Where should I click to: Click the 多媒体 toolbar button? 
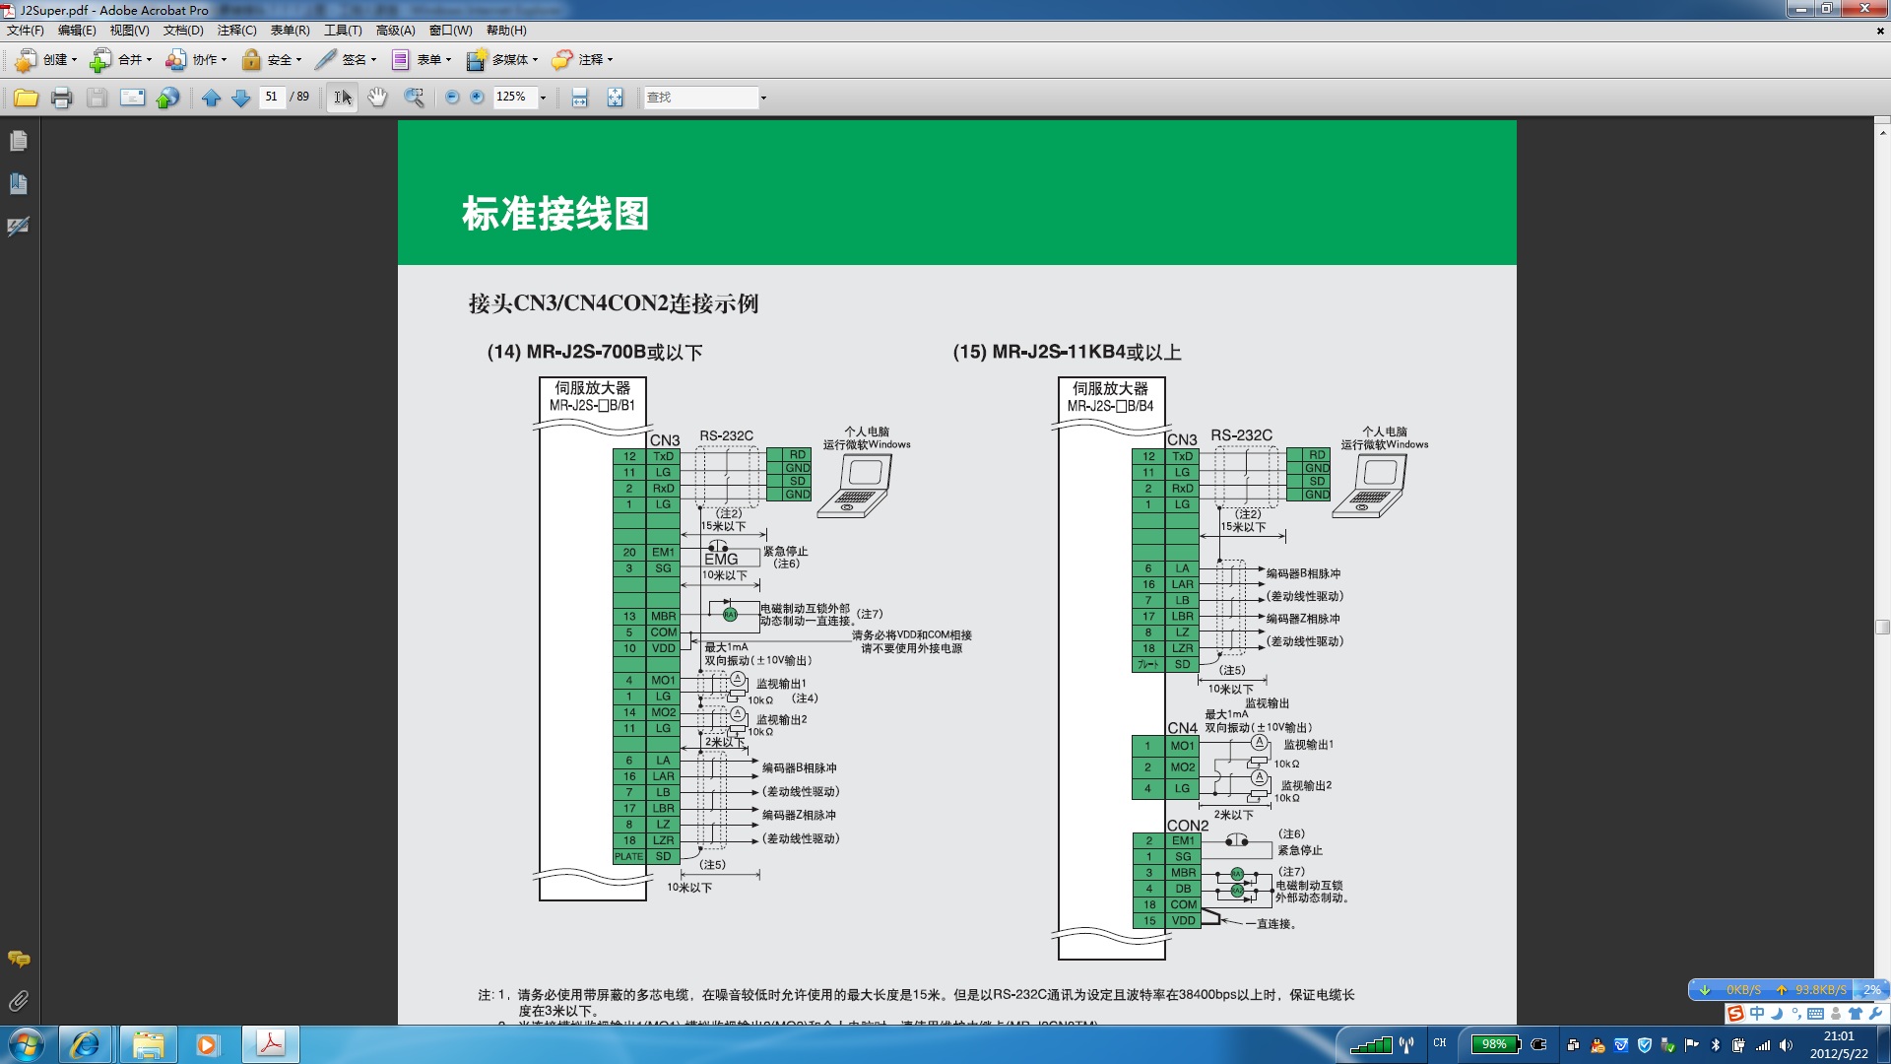tap(502, 60)
